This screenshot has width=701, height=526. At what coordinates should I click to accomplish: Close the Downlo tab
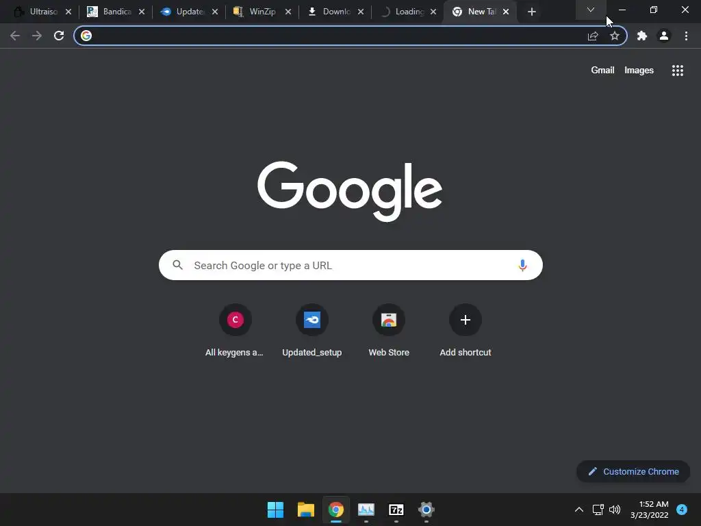tap(361, 12)
